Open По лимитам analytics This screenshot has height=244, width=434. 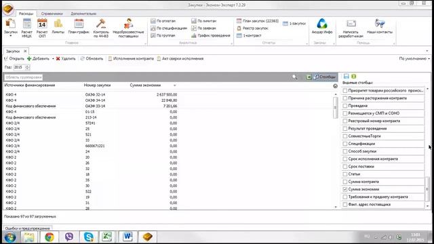204,21
